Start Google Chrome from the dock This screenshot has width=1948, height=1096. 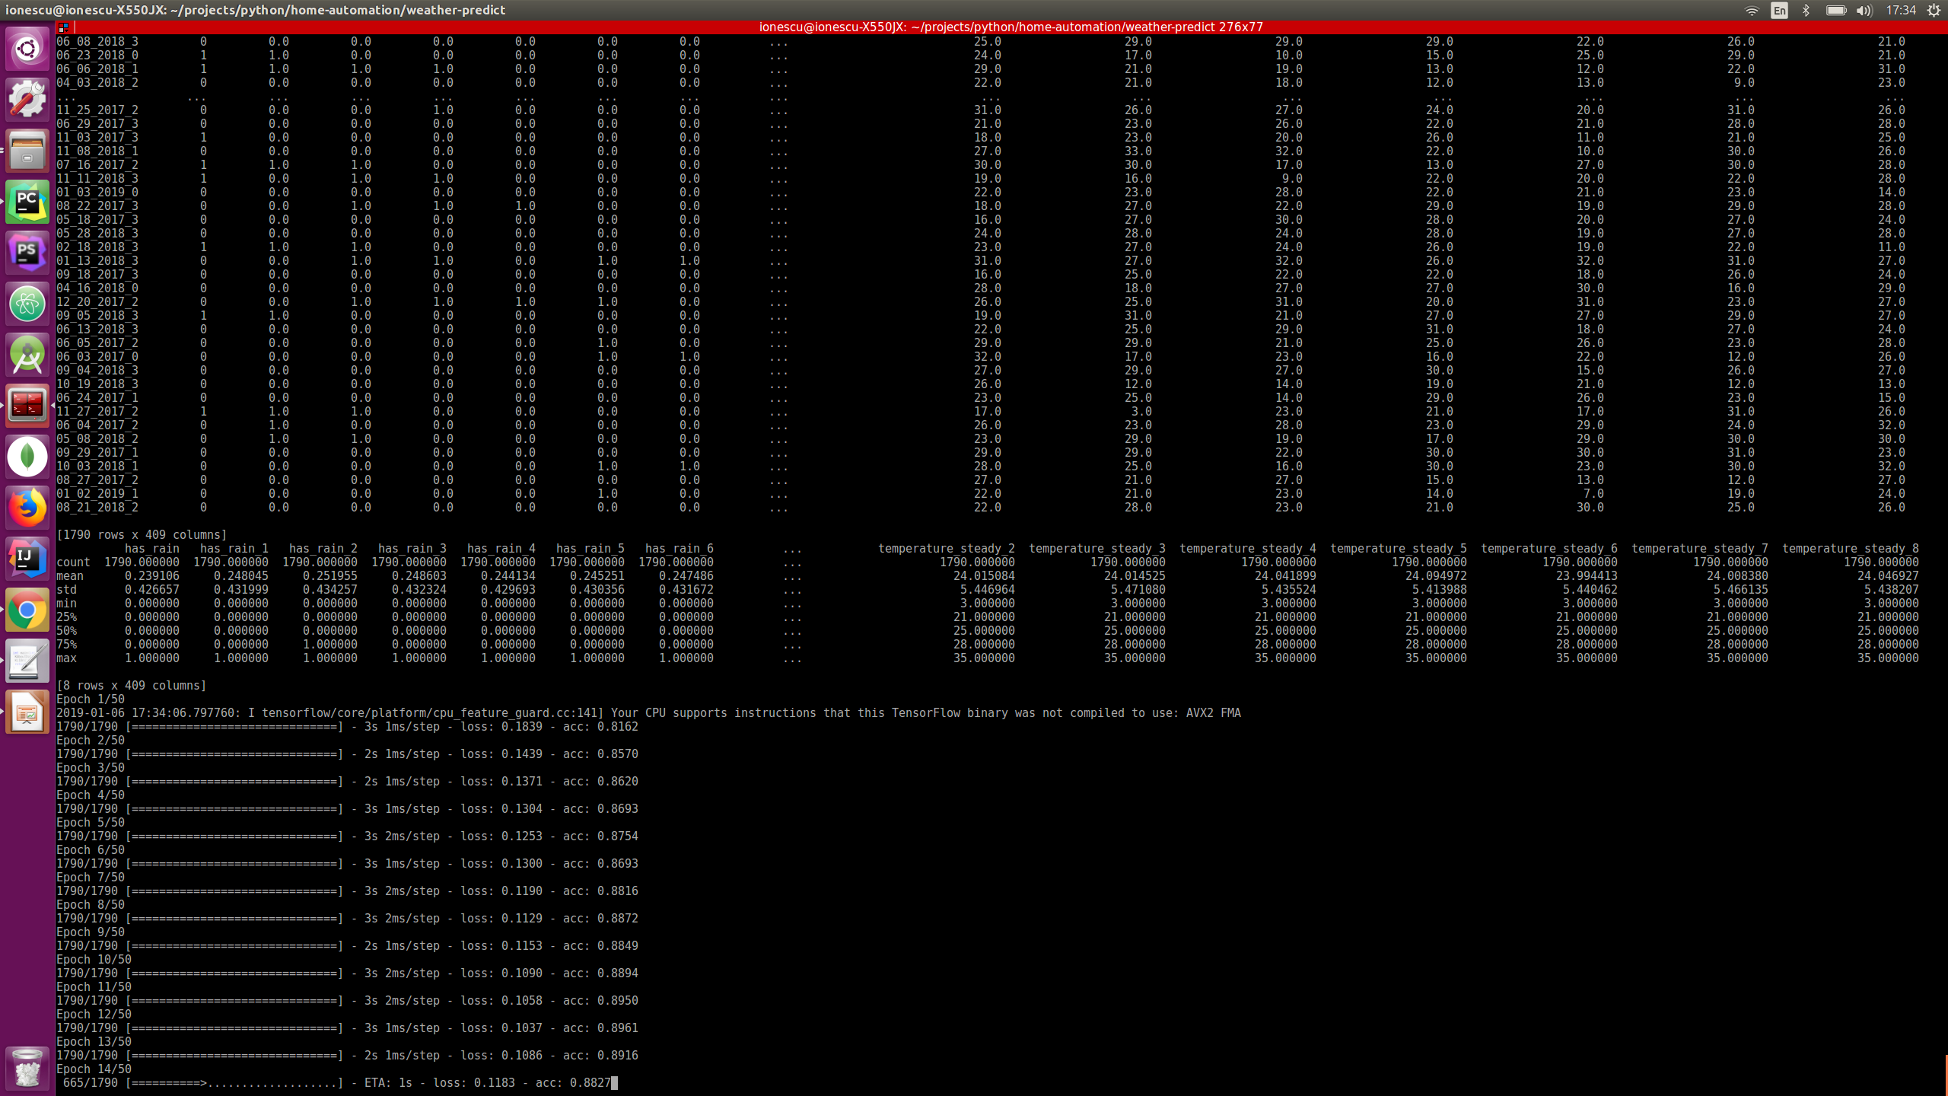point(27,609)
